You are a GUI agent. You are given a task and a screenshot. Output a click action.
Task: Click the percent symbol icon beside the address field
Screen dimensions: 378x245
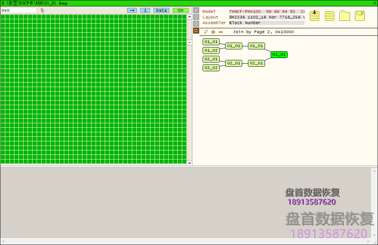pyautogui.click(x=42, y=11)
